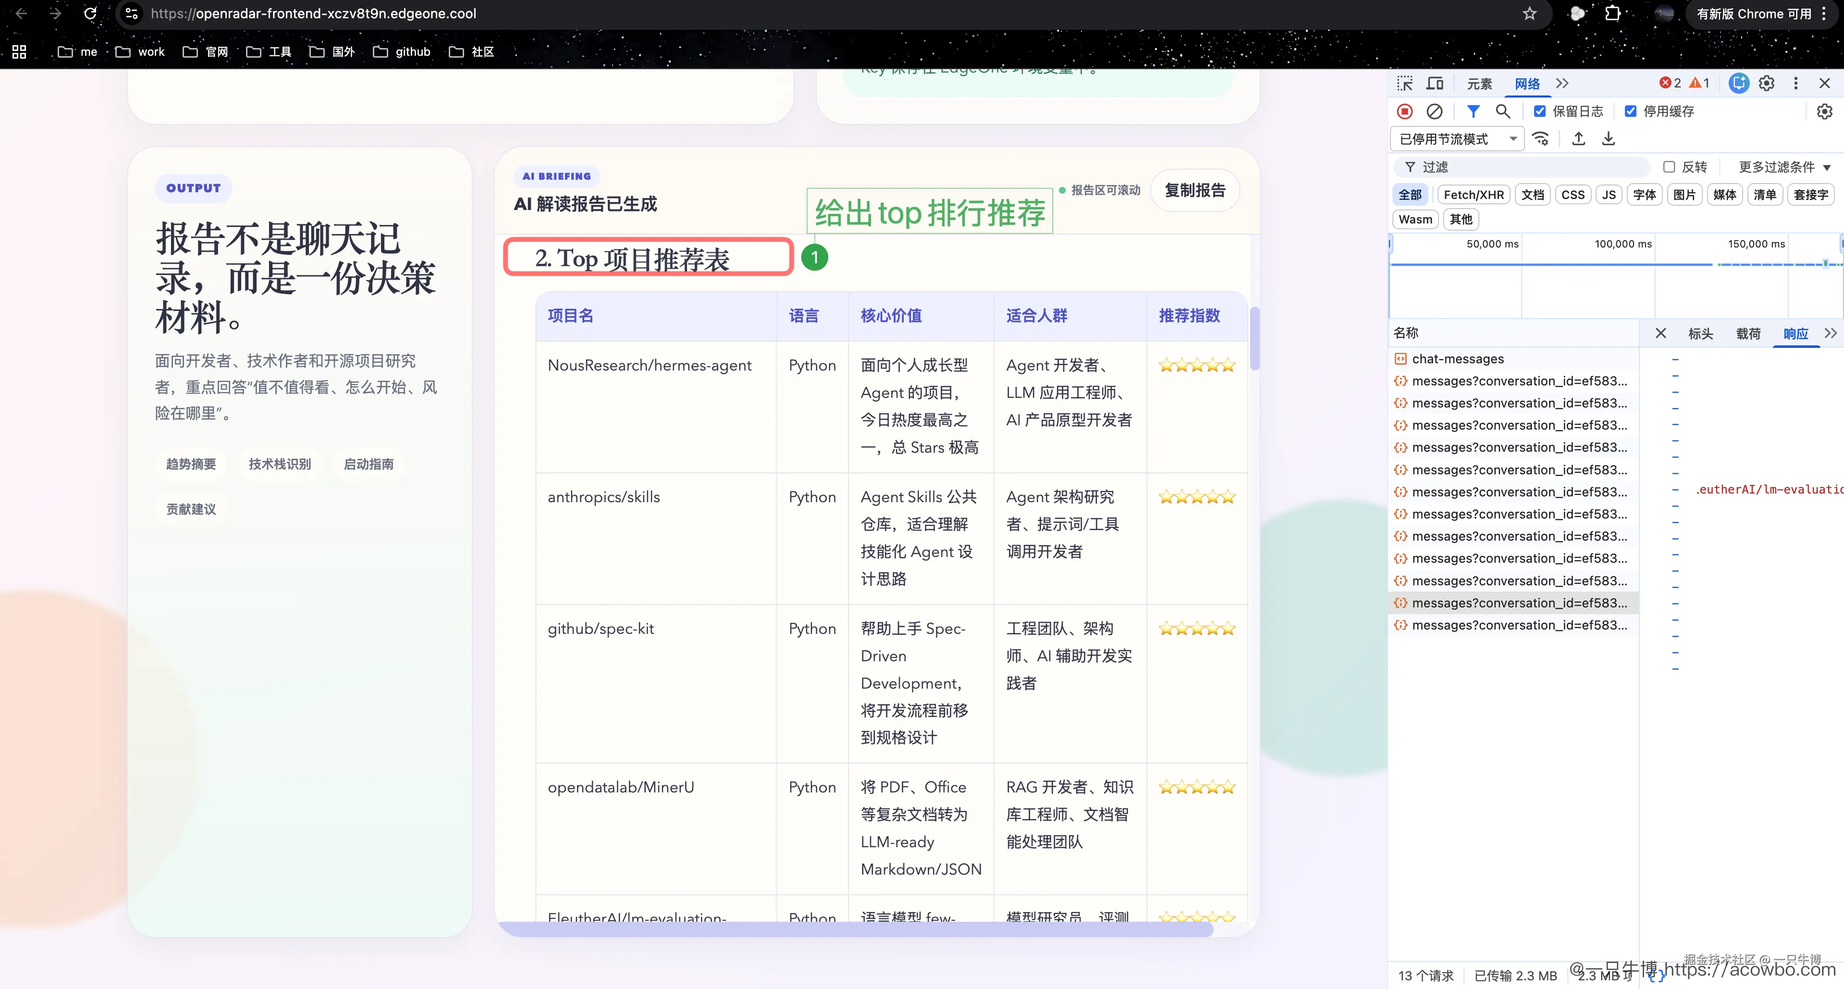This screenshot has width=1844, height=989.
Task: Open me bookmarks folder
Action: pos(77,51)
